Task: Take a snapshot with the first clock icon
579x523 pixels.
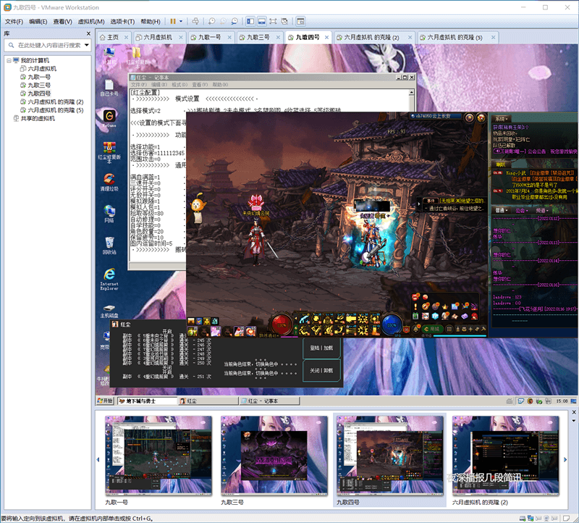Action: 211,22
